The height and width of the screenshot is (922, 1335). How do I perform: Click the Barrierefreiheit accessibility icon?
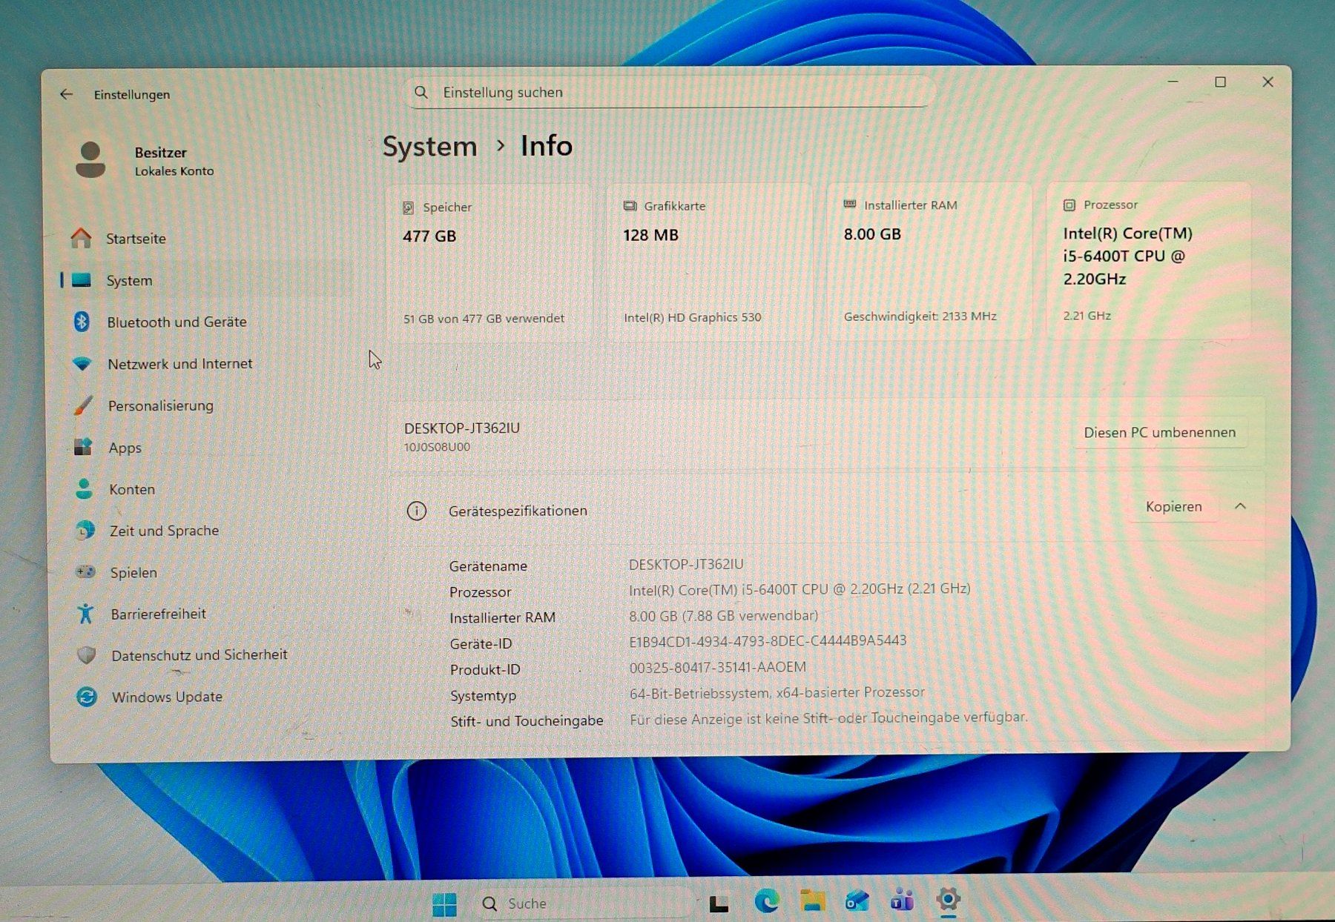click(x=86, y=614)
